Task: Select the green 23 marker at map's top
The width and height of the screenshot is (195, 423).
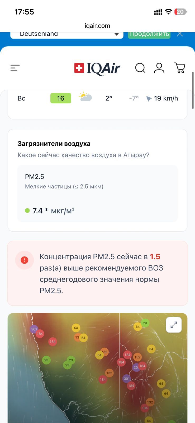Action: 145,323
